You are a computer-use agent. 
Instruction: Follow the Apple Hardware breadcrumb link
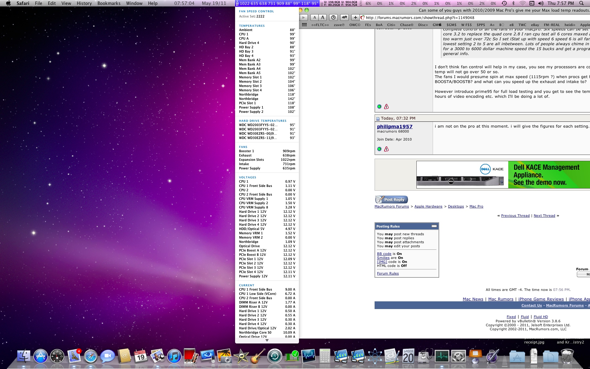point(428,207)
